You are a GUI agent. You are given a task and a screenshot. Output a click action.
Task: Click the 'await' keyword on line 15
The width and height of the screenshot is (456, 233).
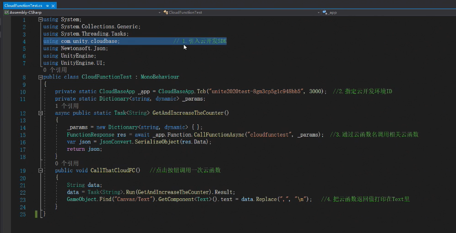tap(142, 135)
